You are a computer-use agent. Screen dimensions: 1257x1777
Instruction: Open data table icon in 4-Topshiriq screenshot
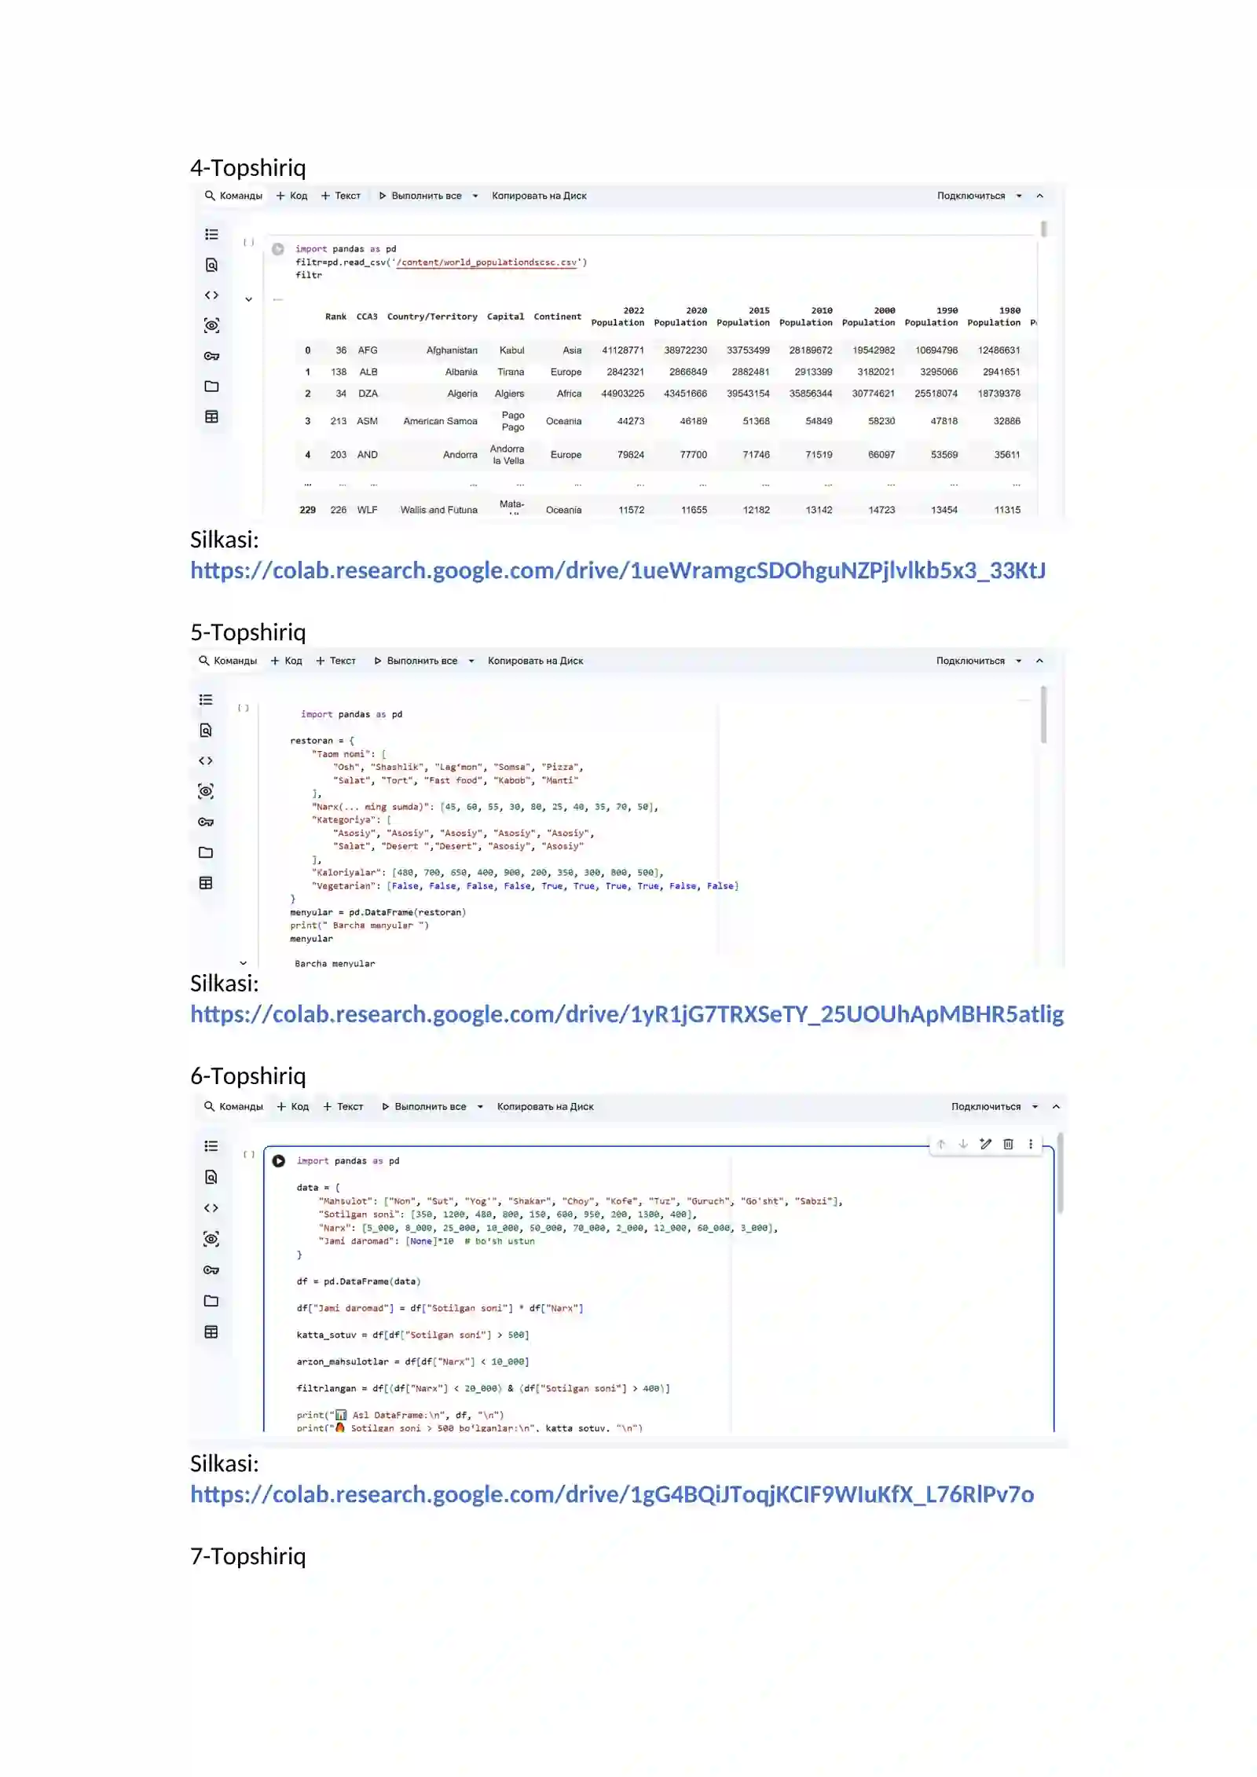click(x=211, y=416)
